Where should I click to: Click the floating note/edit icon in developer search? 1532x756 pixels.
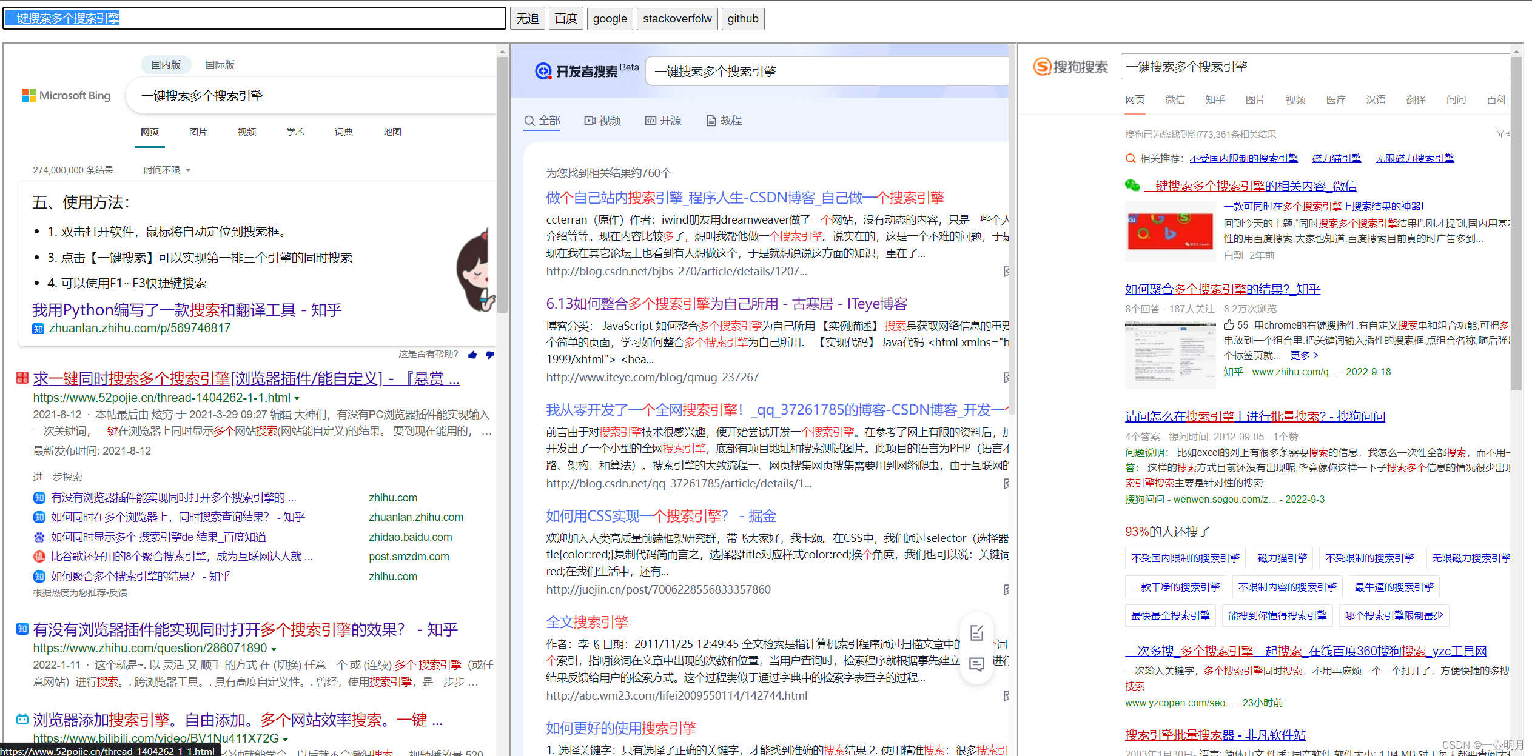[976, 633]
